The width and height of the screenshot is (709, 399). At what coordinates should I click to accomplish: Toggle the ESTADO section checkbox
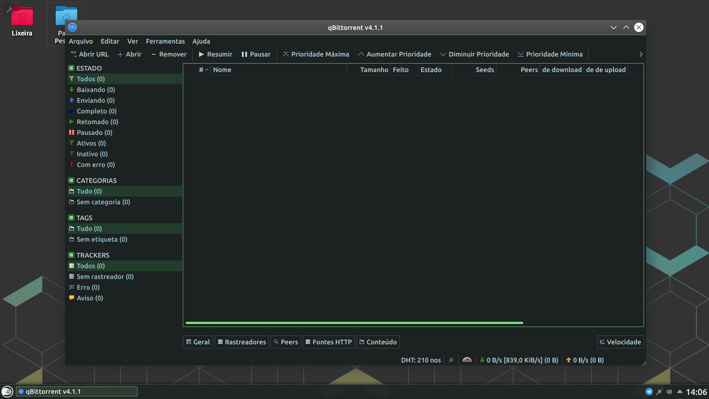pos(71,68)
